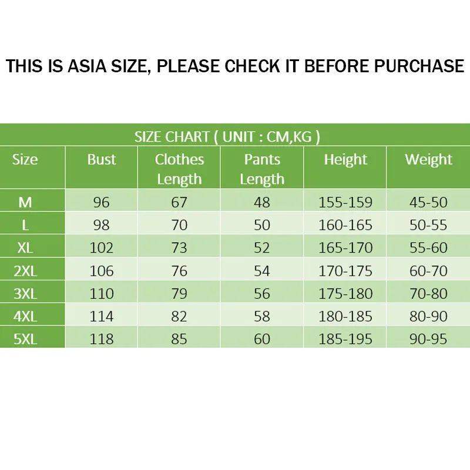This screenshot has height=470, width=470.
Task: Select the XL size row label
Action: [25, 248]
